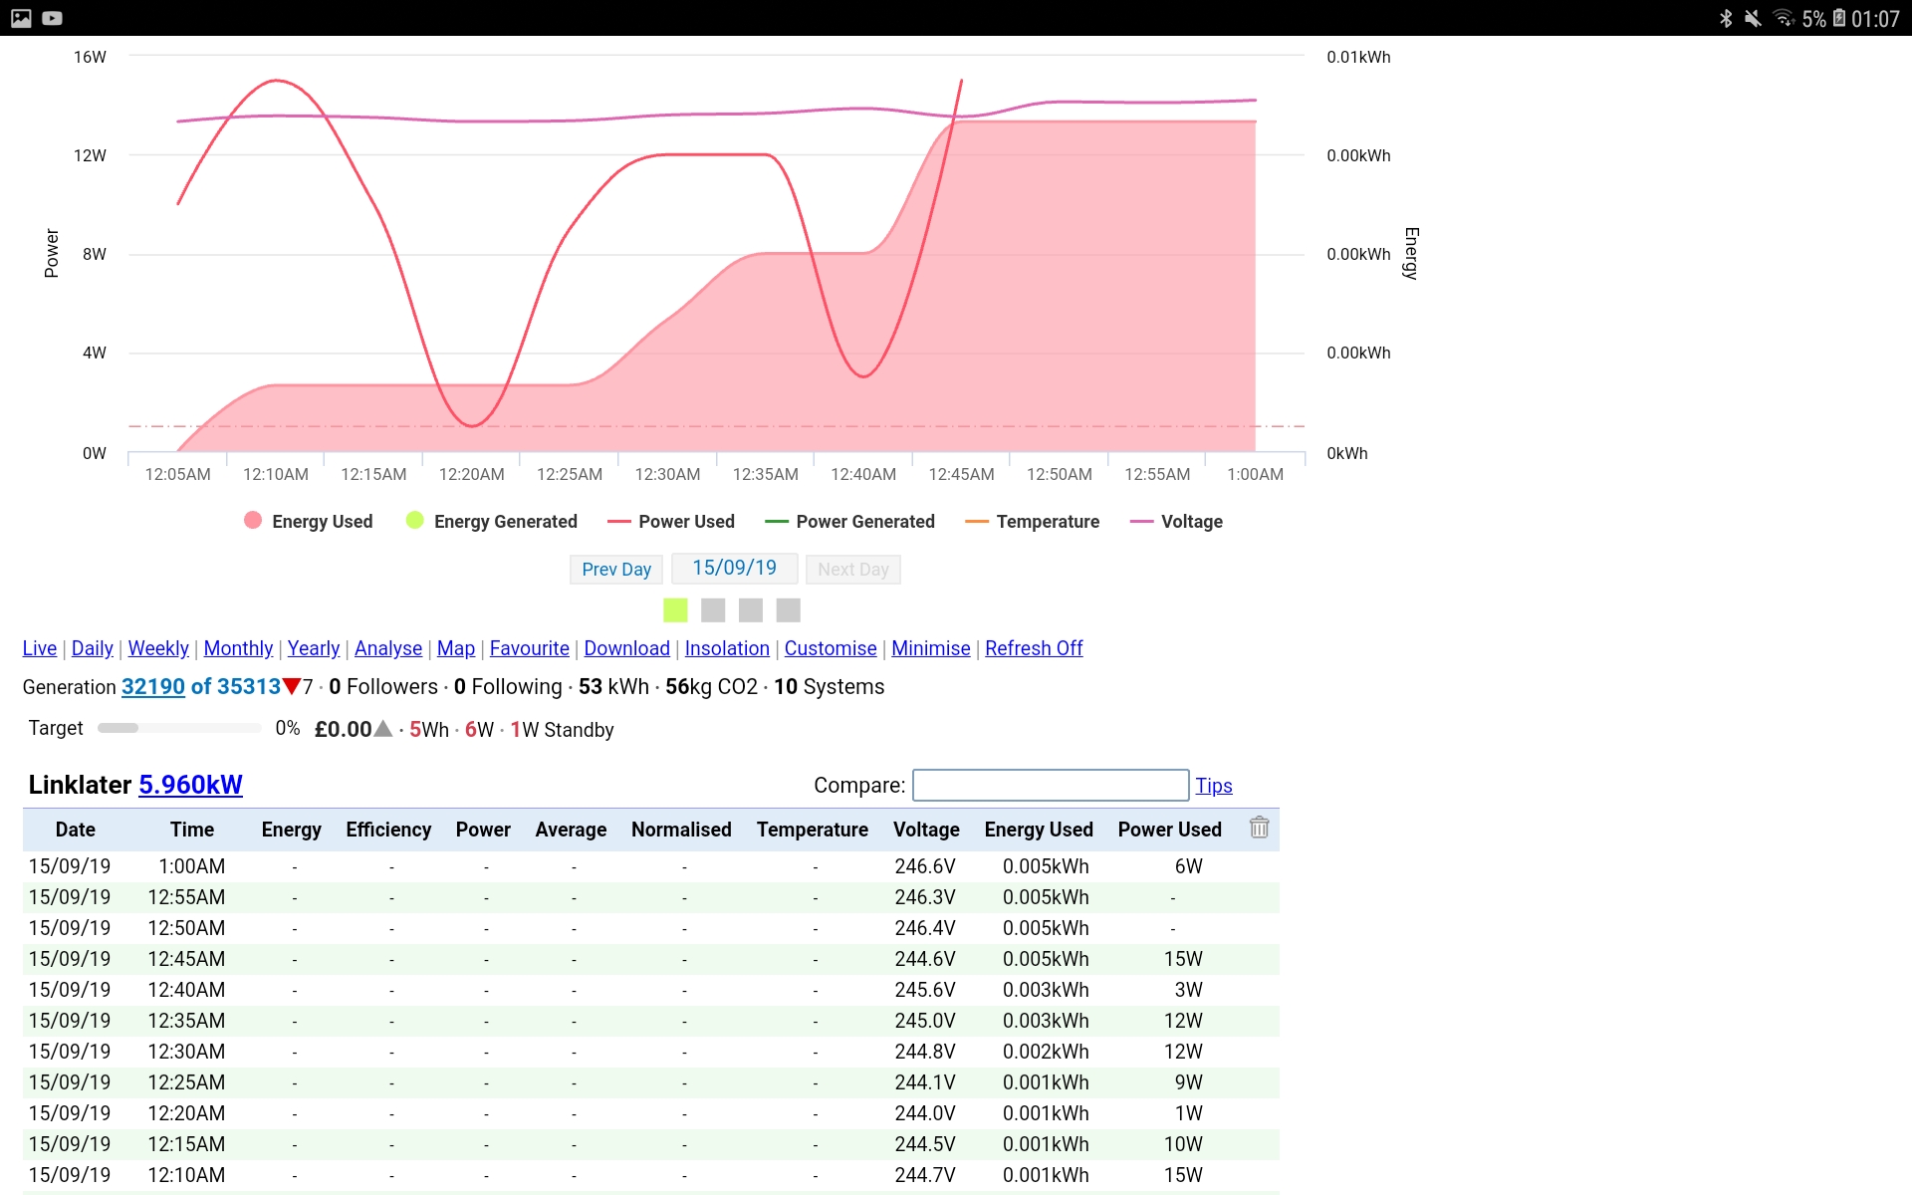Tap the muted sound icon in status bar

coord(1753,18)
